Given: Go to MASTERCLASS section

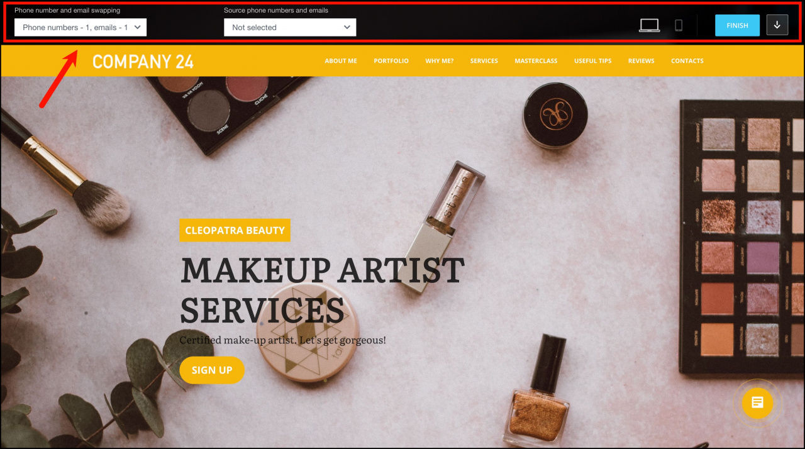Looking at the screenshot, I should coord(536,61).
